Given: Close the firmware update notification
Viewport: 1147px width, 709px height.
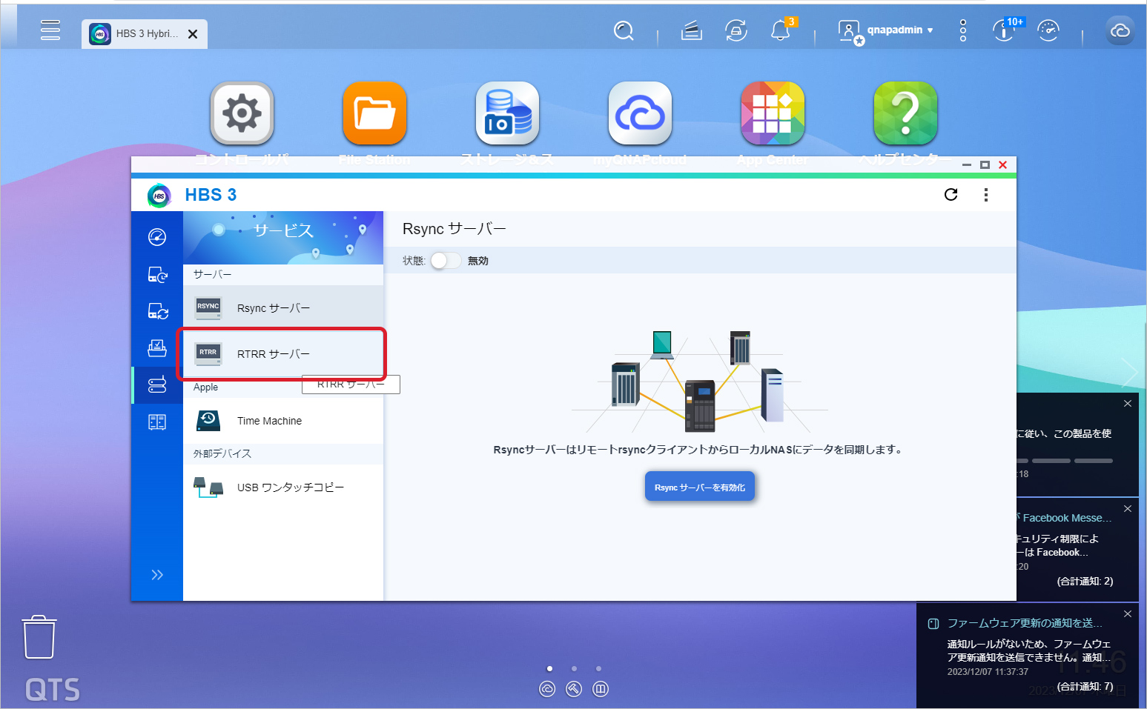Looking at the screenshot, I should [x=1127, y=614].
